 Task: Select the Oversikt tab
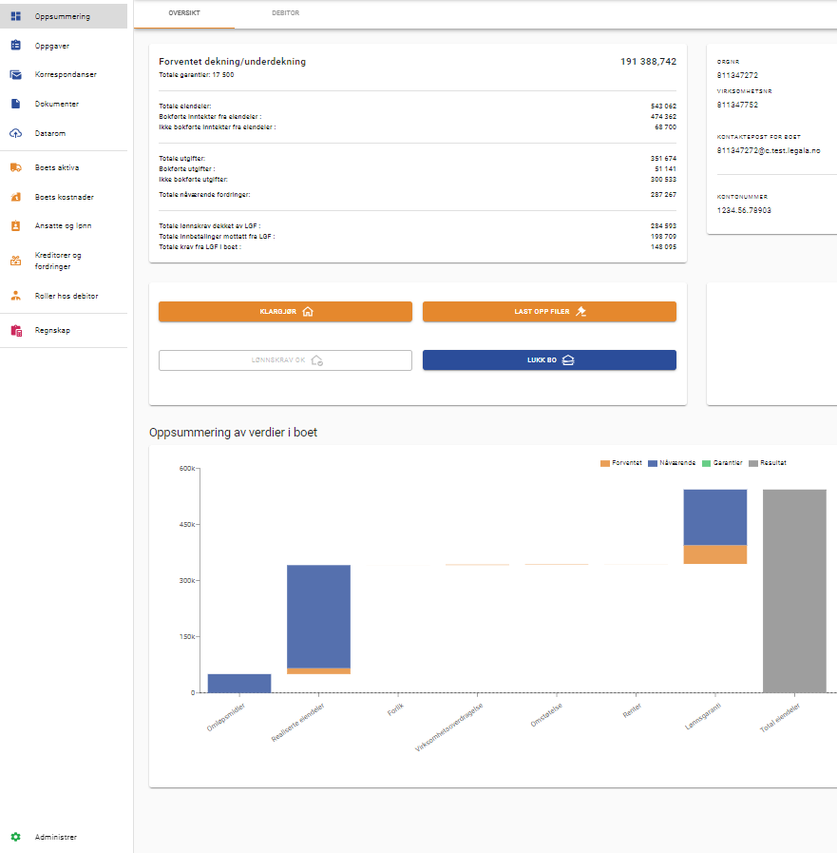coord(183,14)
